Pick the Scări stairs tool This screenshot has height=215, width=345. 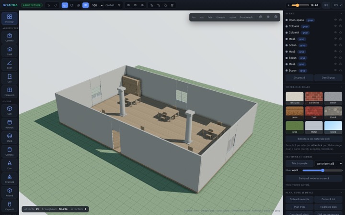click(10, 64)
